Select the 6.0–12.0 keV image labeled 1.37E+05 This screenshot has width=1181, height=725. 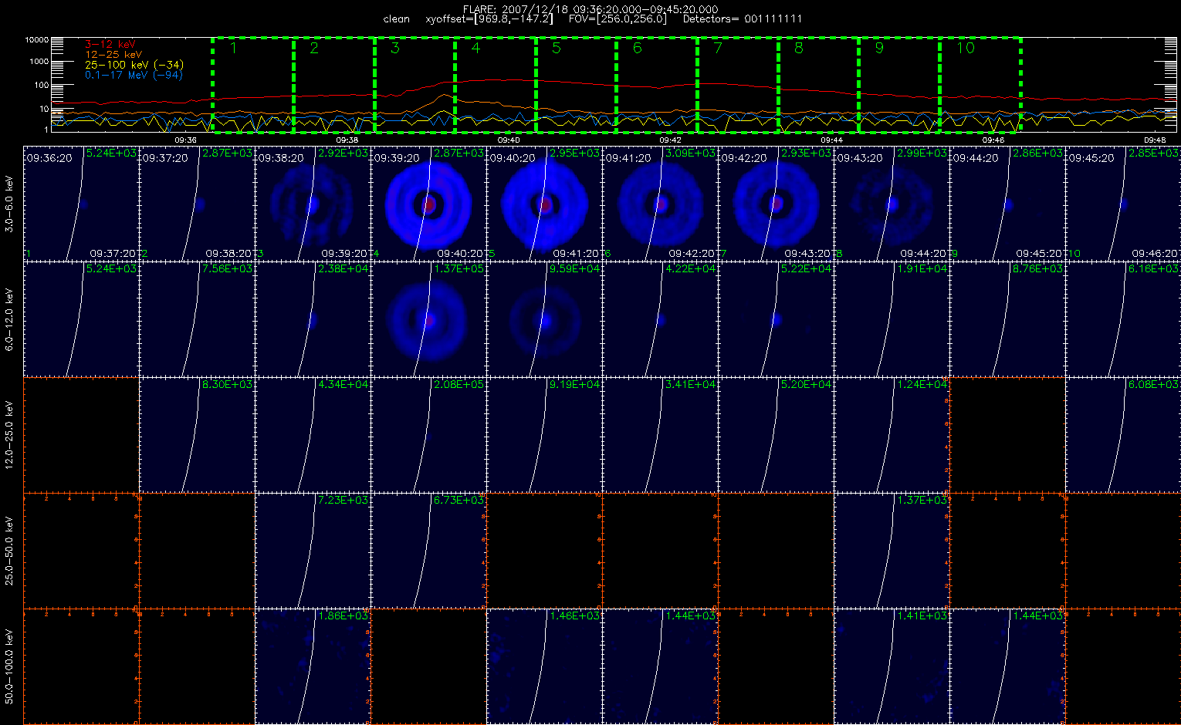(428, 319)
